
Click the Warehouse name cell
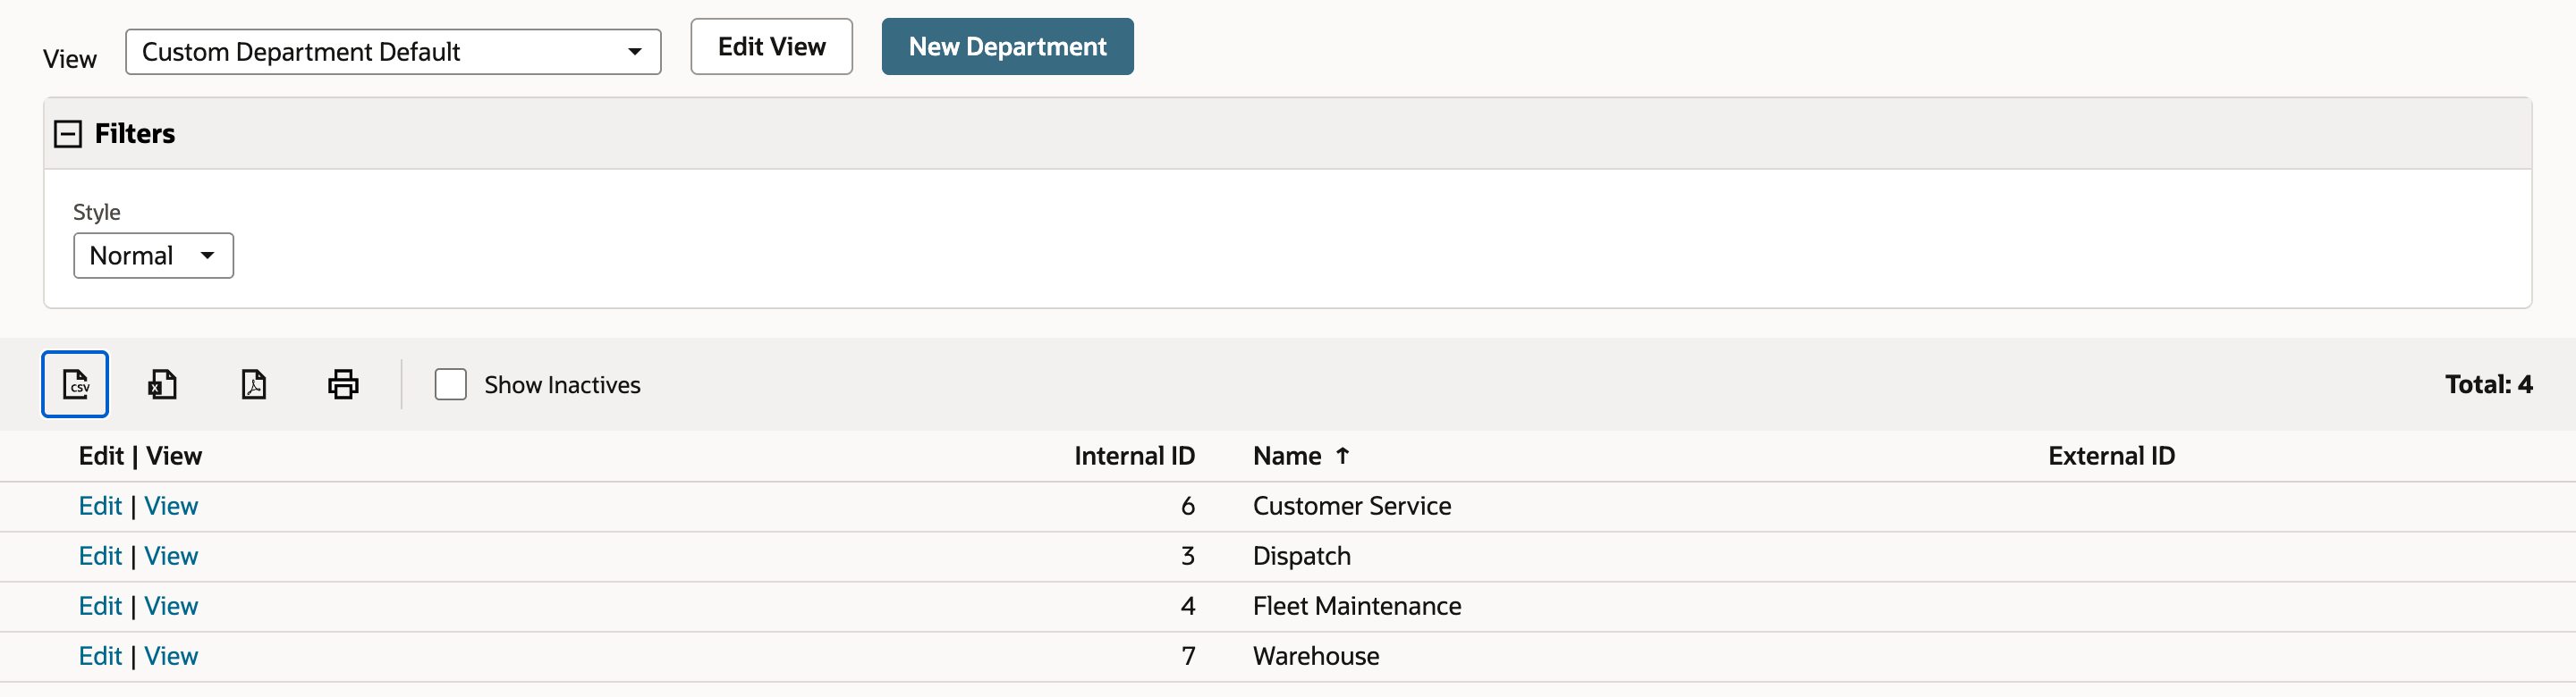1316,656
